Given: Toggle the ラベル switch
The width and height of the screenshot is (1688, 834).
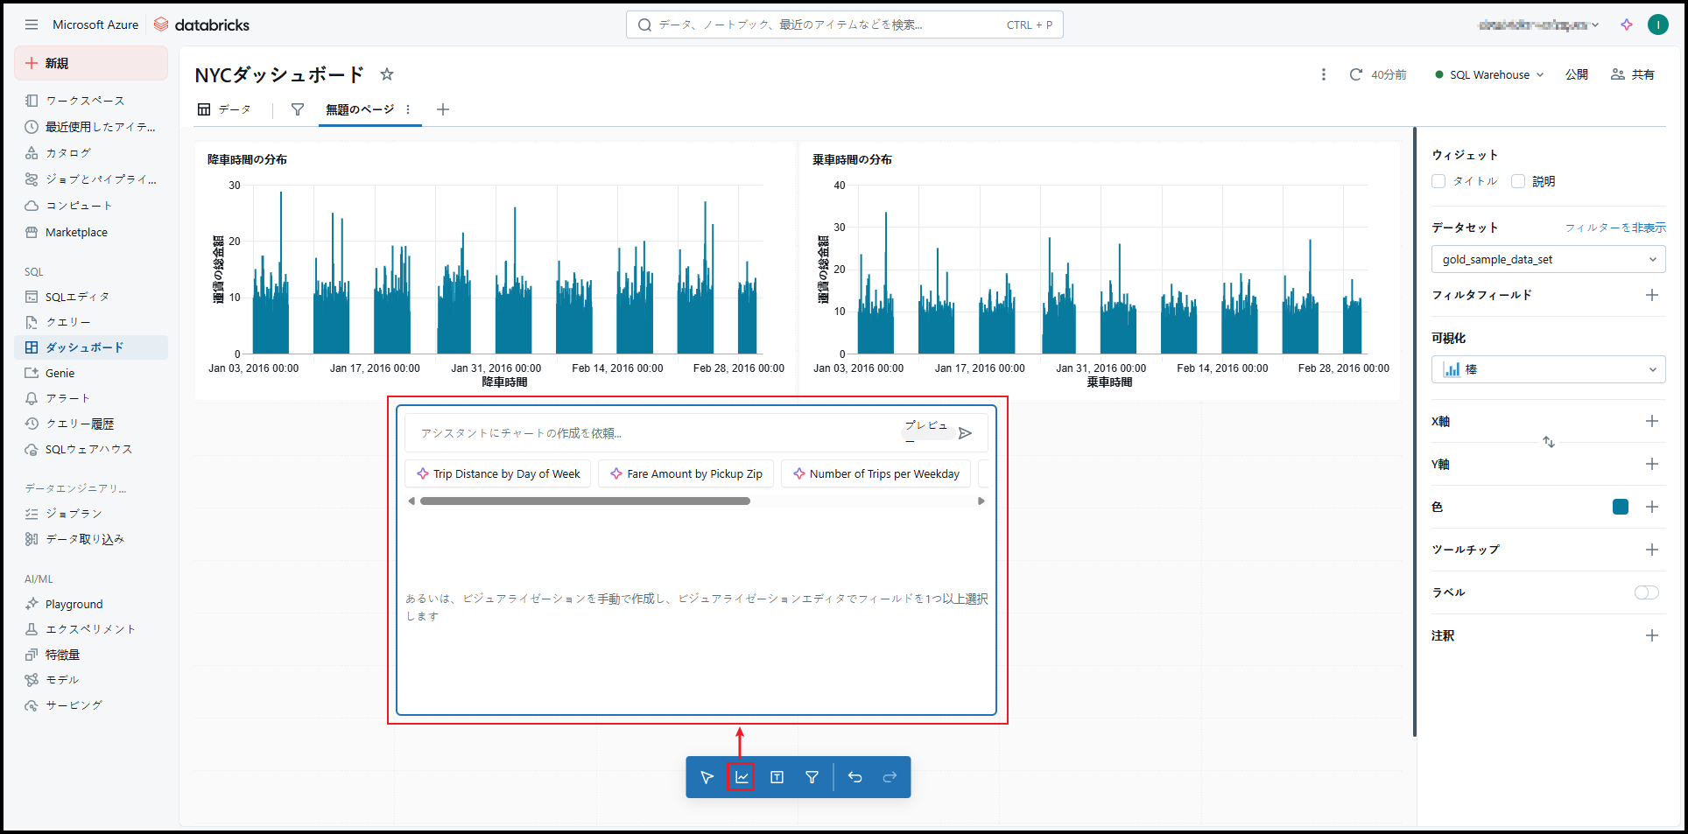Looking at the screenshot, I should pos(1646,592).
